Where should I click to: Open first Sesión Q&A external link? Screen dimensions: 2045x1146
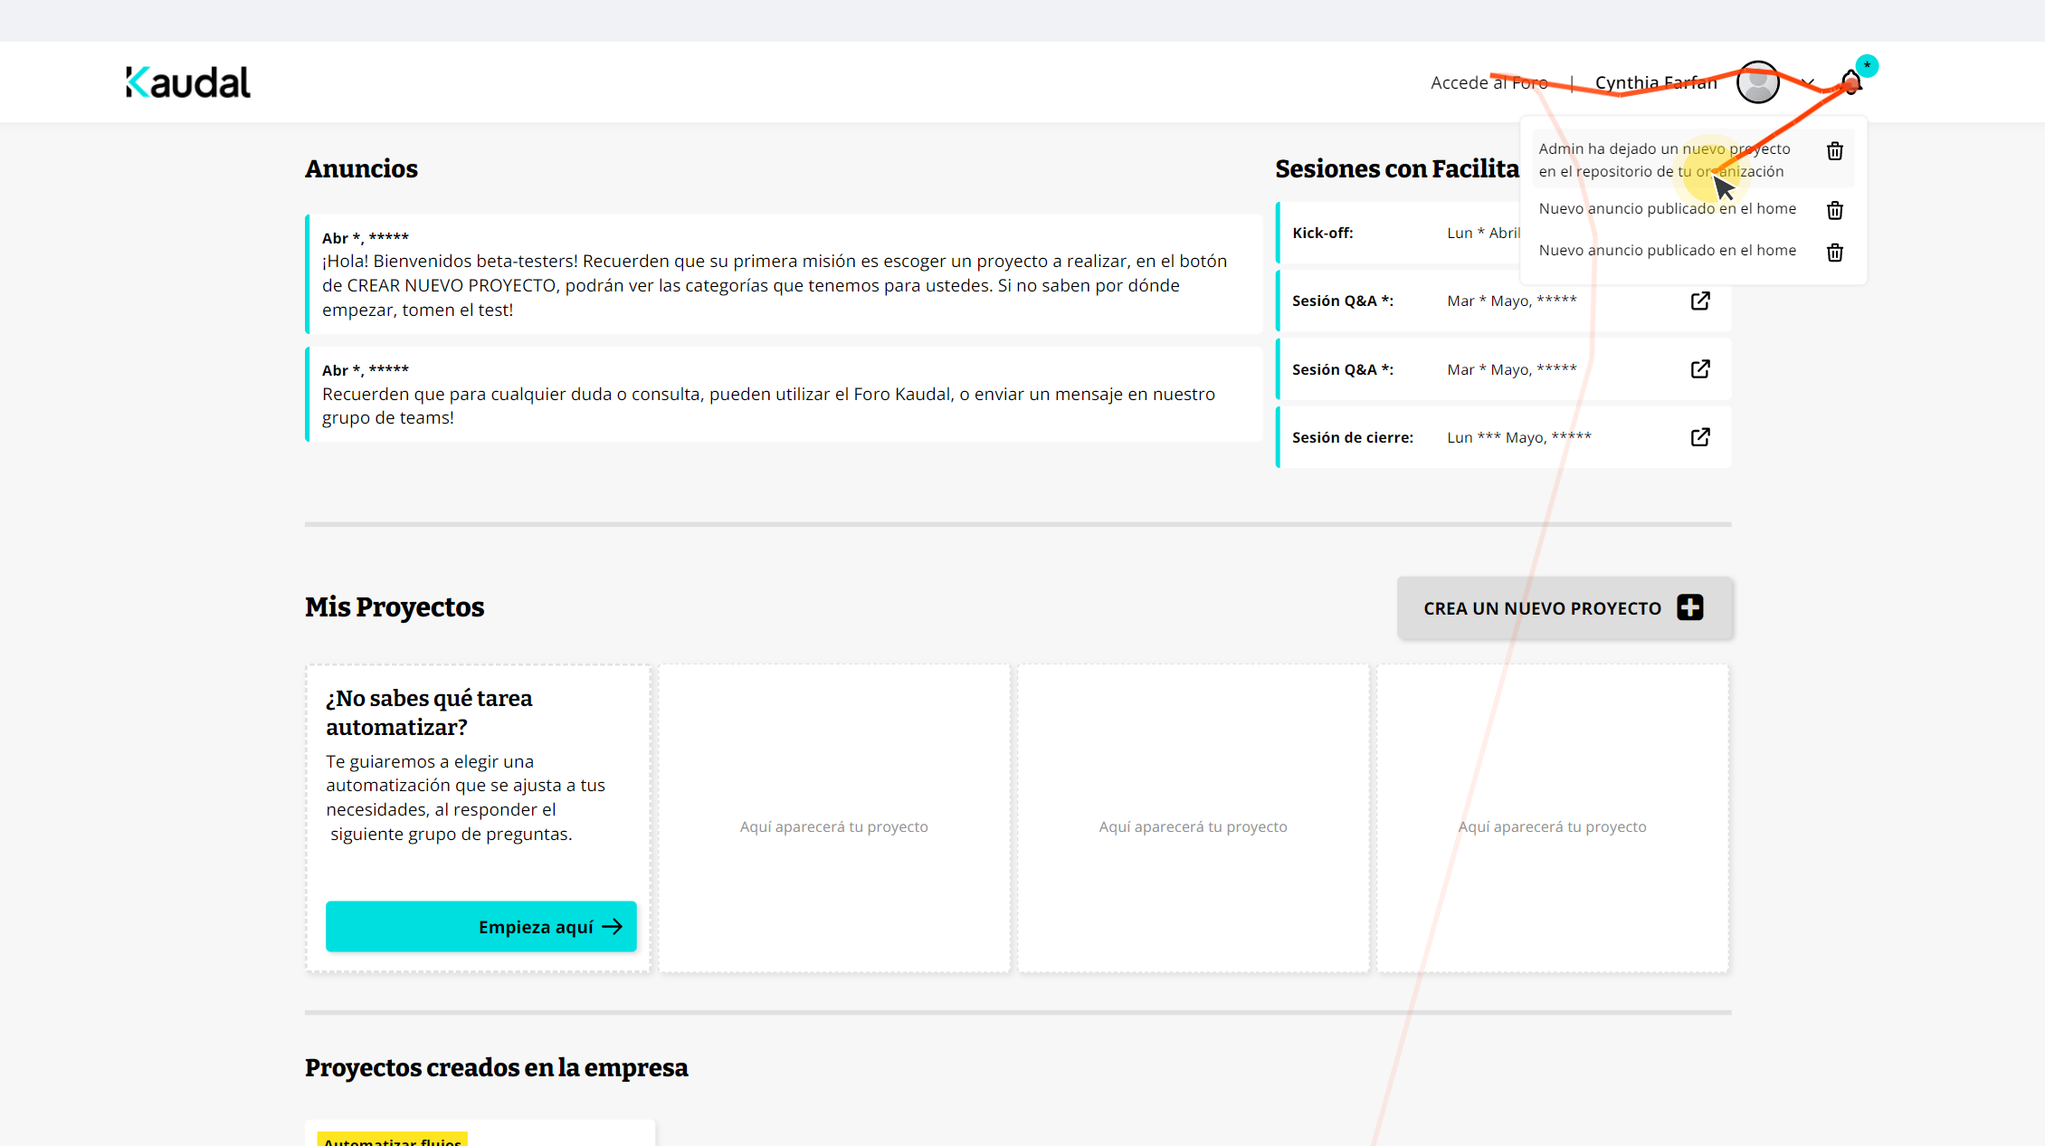(x=1700, y=301)
